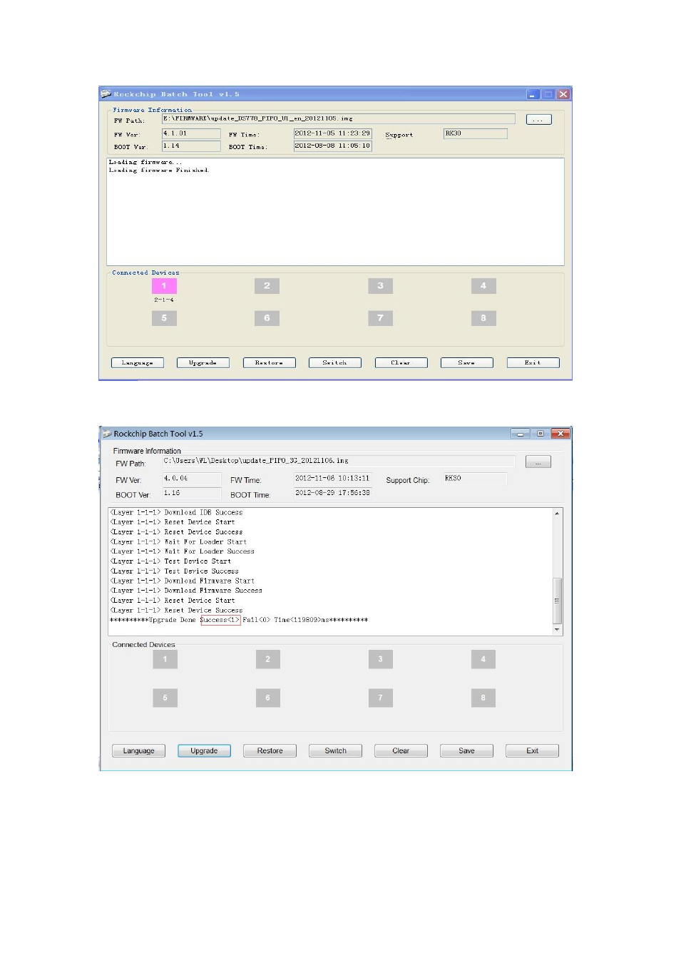Select device slot 4 in upper window
This screenshot has width=681, height=963.
(483, 286)
